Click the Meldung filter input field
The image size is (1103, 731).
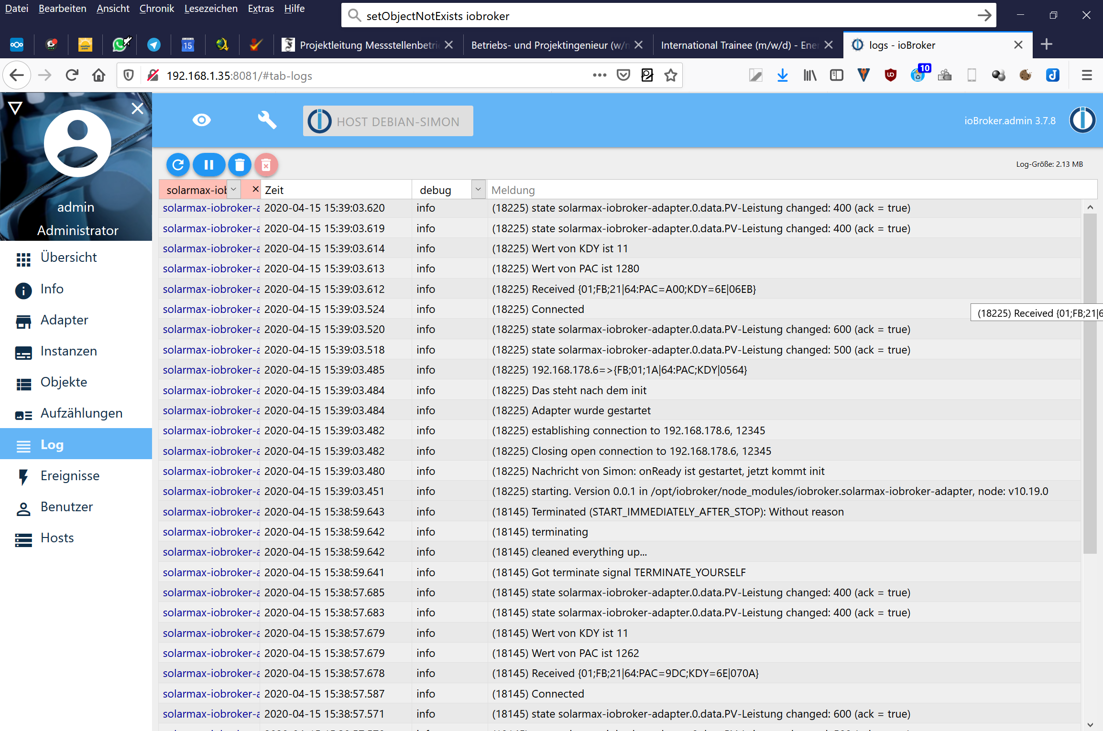pos(789,190)
